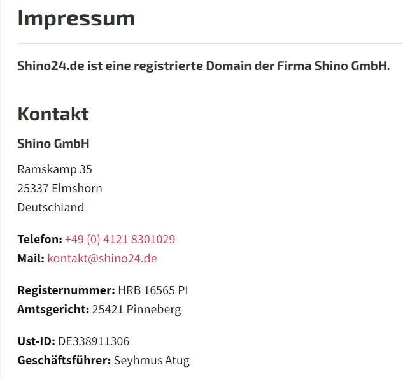The image size is (403, 379).
Task: Click the Ust-ID label
Action: [x=36, y=341]
